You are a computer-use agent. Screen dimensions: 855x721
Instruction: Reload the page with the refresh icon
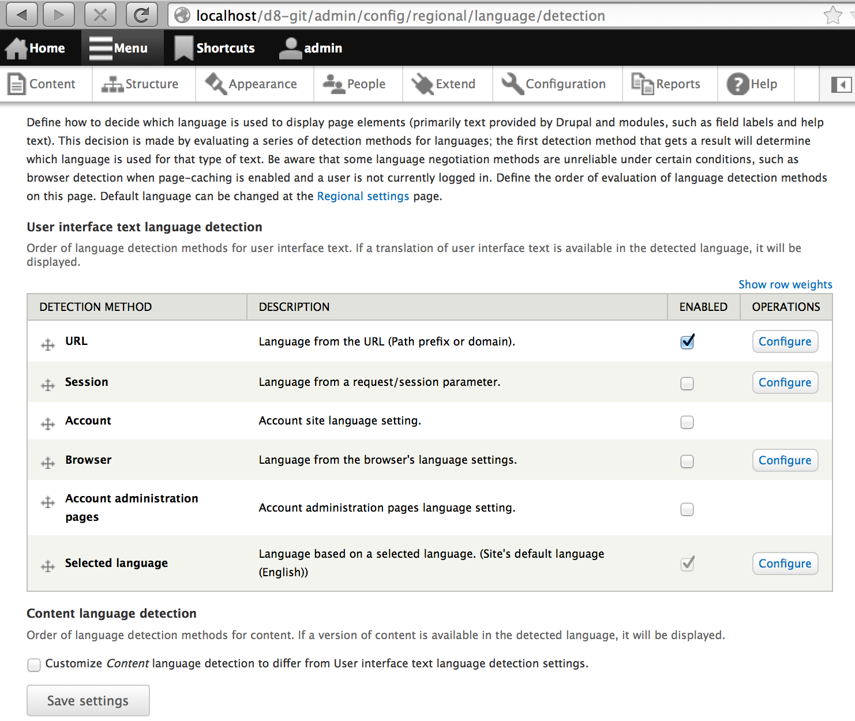click(x=141, y=15)
